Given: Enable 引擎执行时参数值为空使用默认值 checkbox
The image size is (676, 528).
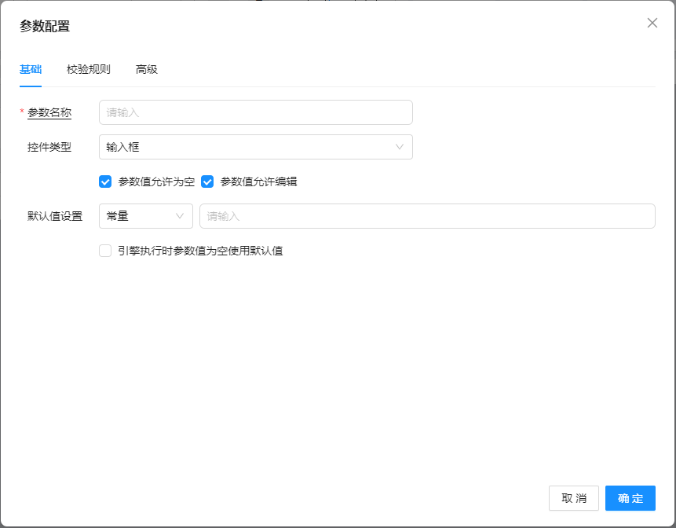Looking at the screenshot, I should [x=105, y=251].
